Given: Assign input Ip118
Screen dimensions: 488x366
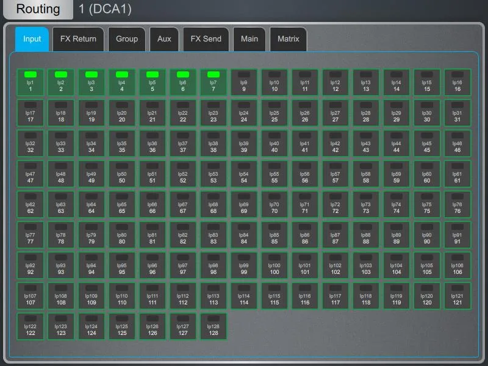Looking at the screenshot, I should tap(365, 296).
